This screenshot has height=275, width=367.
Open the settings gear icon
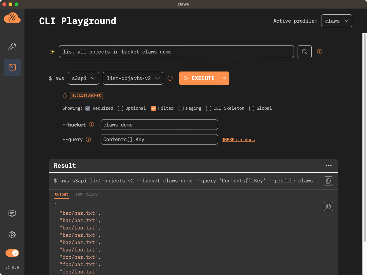(12, 235)
